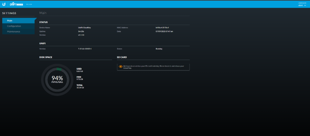
Task: Select the Main settings tab
Action: click(x=18, y=21)
